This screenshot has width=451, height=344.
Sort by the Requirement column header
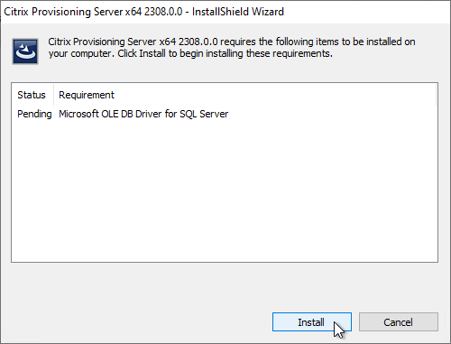click(87, 95)
